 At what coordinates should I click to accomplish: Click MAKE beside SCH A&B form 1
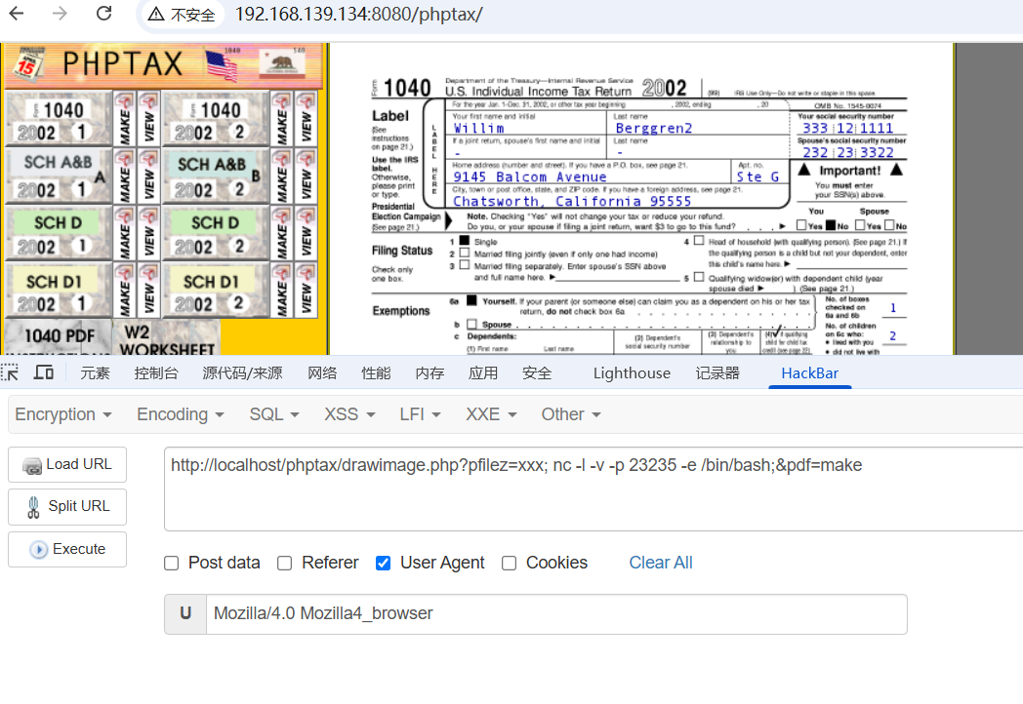pyautogui.click(x=124, y=176)
